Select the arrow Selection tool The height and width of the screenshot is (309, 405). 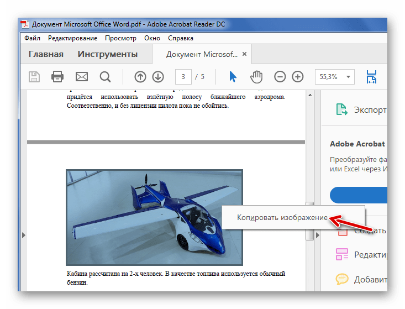pyautogui.click(x=233, y=77)
